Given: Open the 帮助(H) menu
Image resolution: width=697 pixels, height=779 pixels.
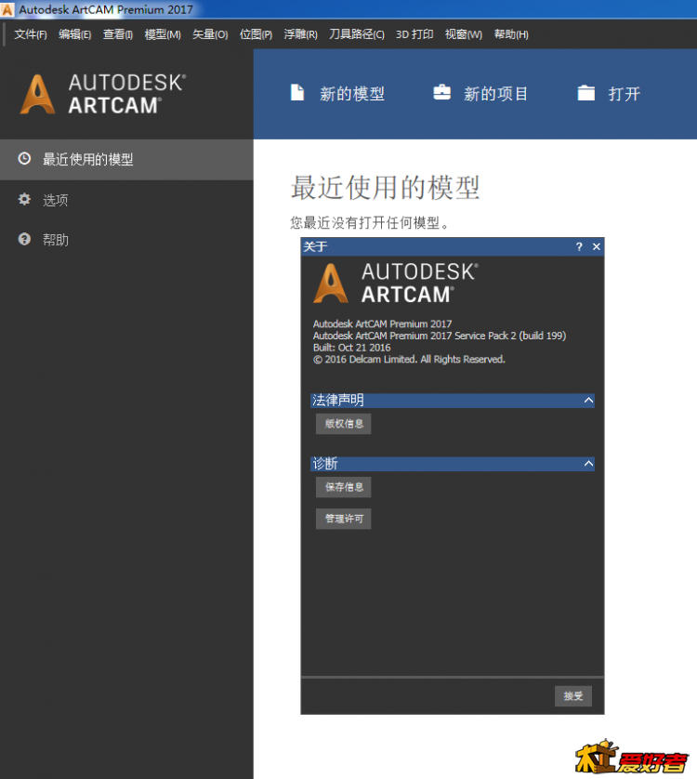Looking at the screenshot, I should [511, 34].
